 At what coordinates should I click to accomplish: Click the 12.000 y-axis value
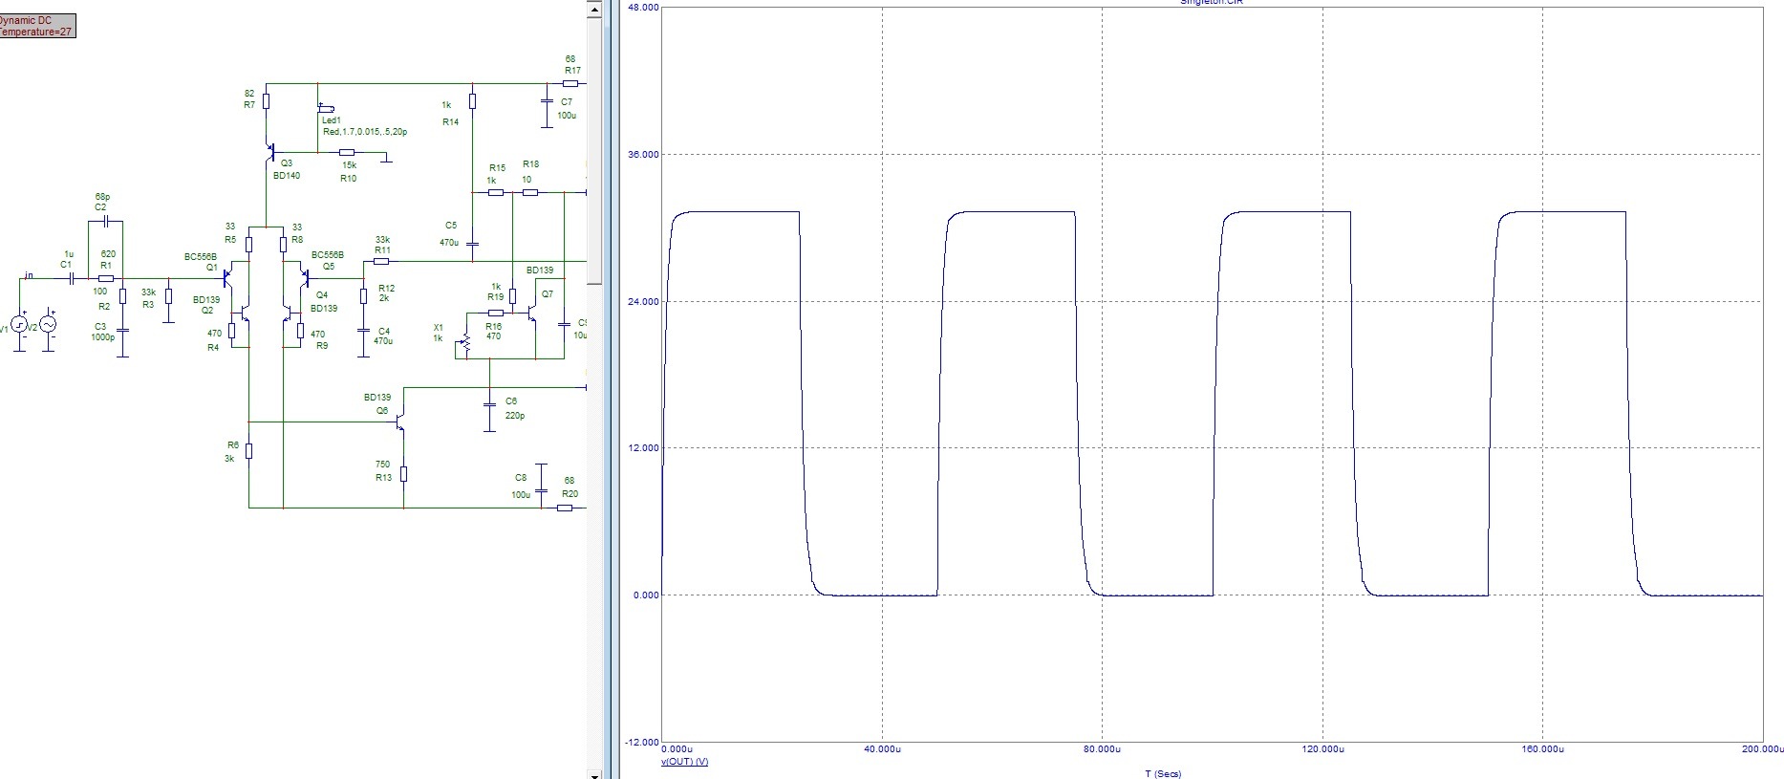pyautogui.click(x=643, y=448)
